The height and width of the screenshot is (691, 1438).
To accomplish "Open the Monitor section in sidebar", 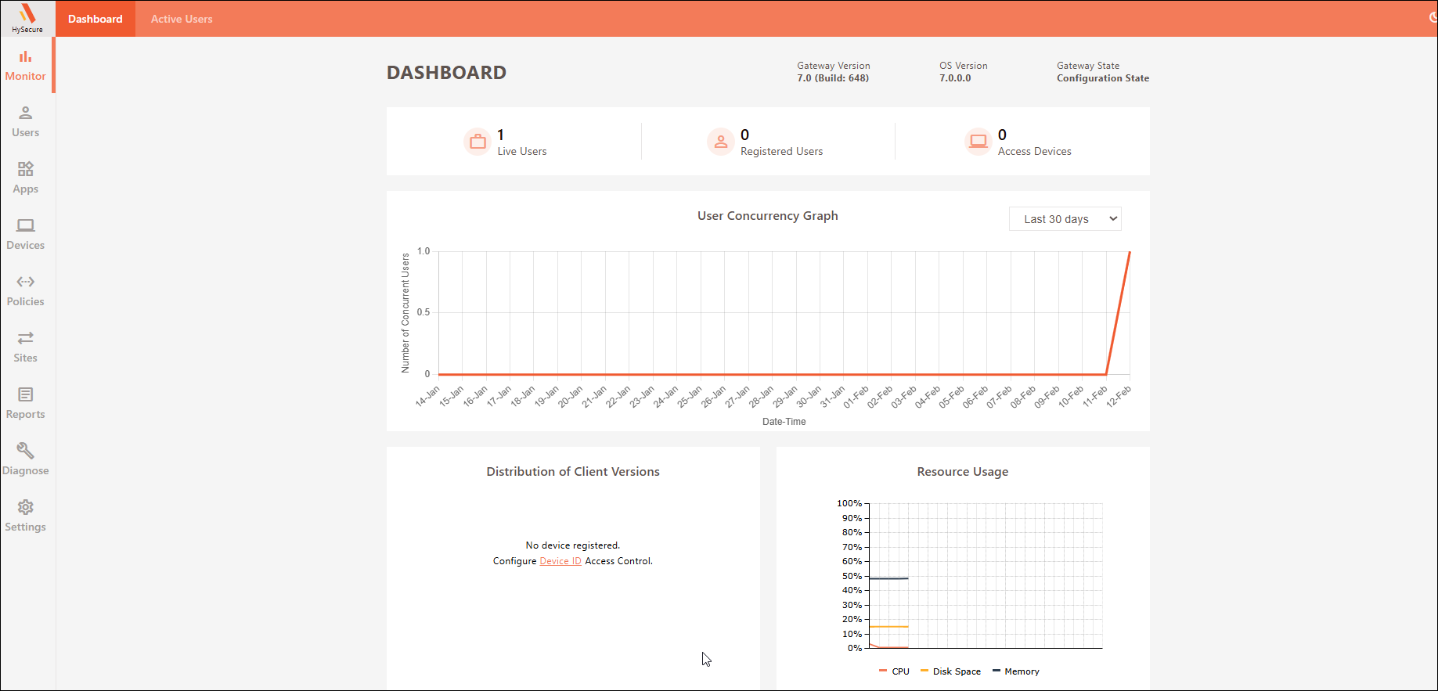I will [26, 65].
